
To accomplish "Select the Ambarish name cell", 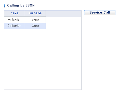I will pyautogui.click(x=15, y=20).
